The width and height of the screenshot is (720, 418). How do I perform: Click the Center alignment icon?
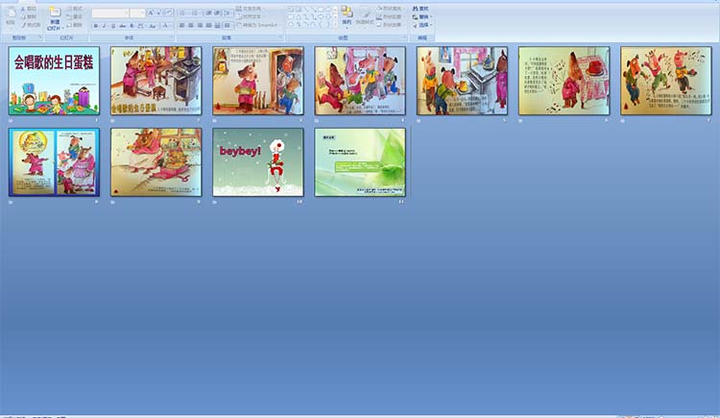[191, 25]
